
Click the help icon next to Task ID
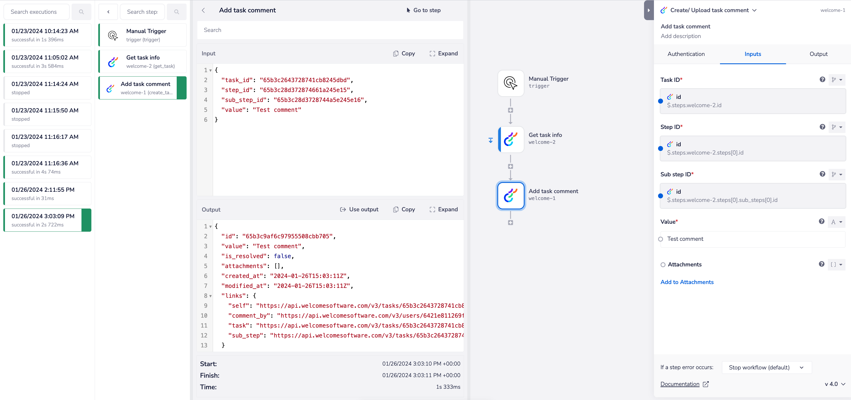(822, 79)
